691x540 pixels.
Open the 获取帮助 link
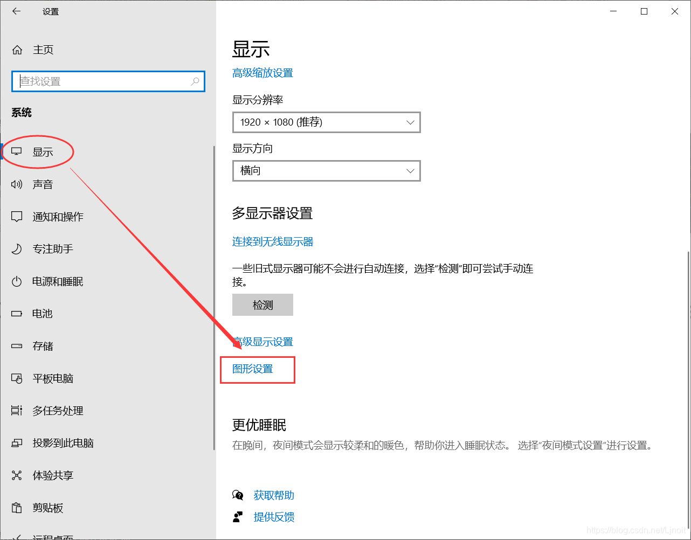click(274, 495)
